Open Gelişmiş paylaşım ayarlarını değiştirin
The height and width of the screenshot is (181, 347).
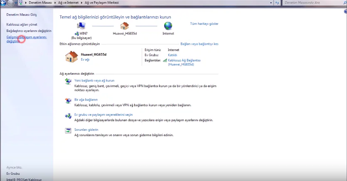(27, 39)
